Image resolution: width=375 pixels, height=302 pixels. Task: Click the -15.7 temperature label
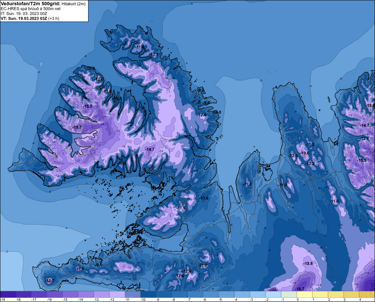(77, 127)
